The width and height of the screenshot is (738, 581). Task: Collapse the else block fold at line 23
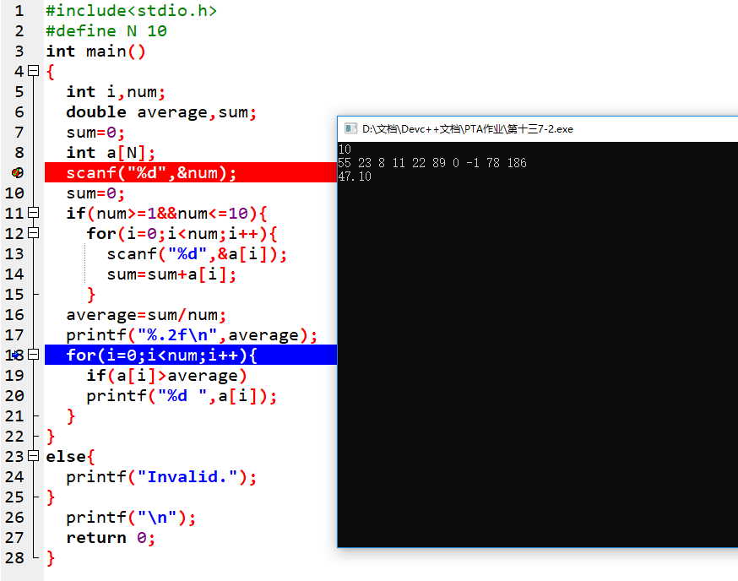pos(34,455)
